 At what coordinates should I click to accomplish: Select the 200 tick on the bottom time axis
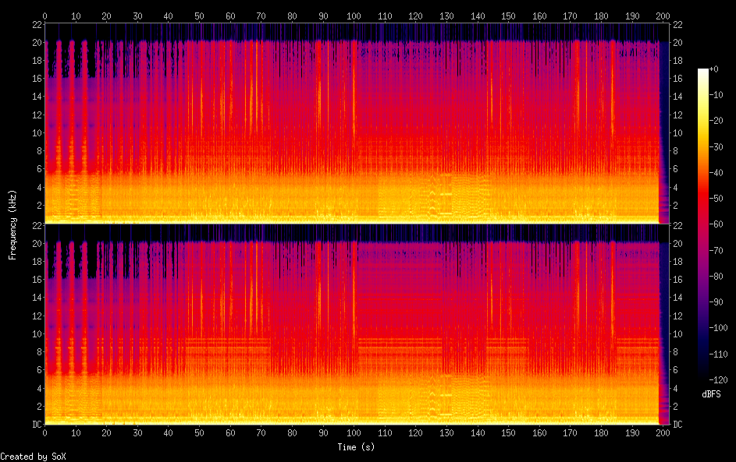tap(663, 432)
